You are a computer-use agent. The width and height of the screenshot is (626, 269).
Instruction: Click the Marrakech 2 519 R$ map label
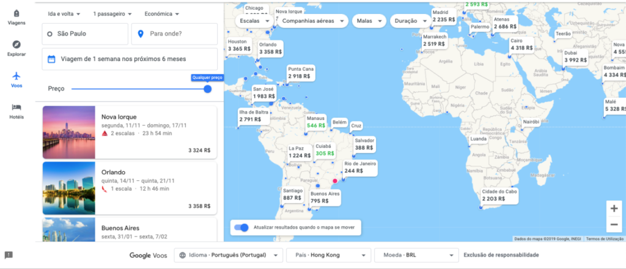click(x=435, y=41)
